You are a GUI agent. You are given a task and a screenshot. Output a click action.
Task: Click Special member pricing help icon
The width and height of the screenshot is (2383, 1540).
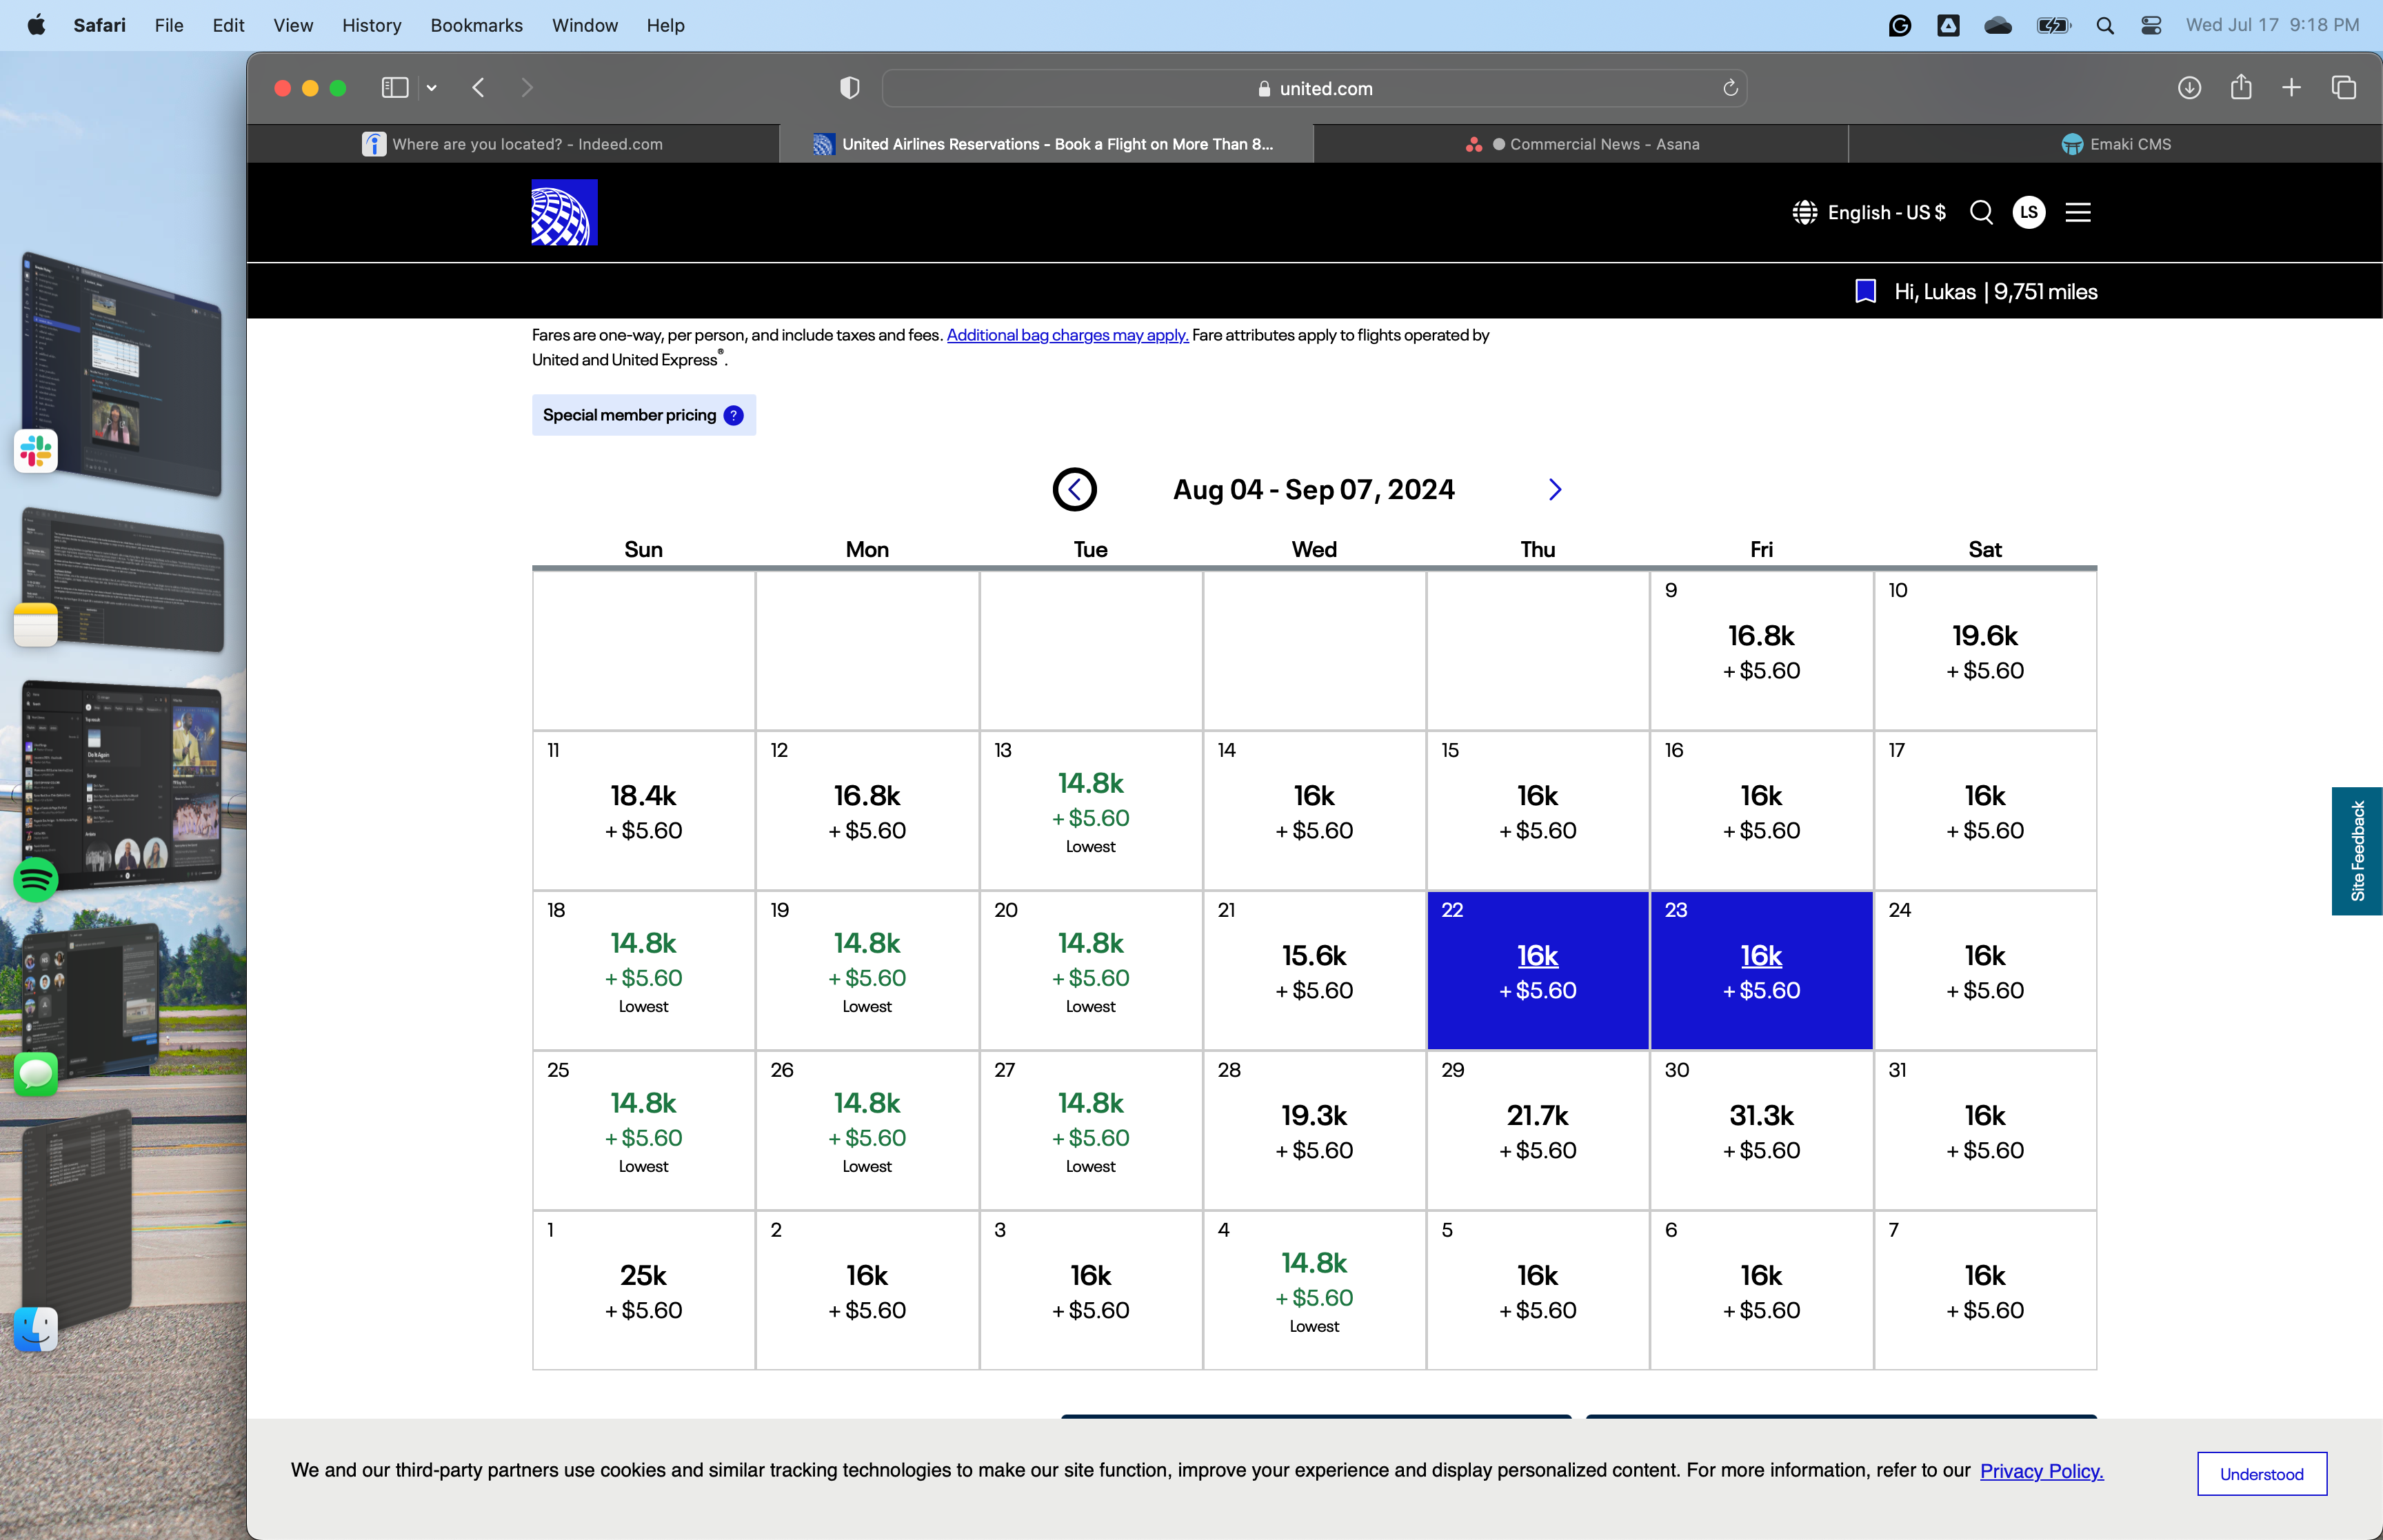tap(733, 415)
